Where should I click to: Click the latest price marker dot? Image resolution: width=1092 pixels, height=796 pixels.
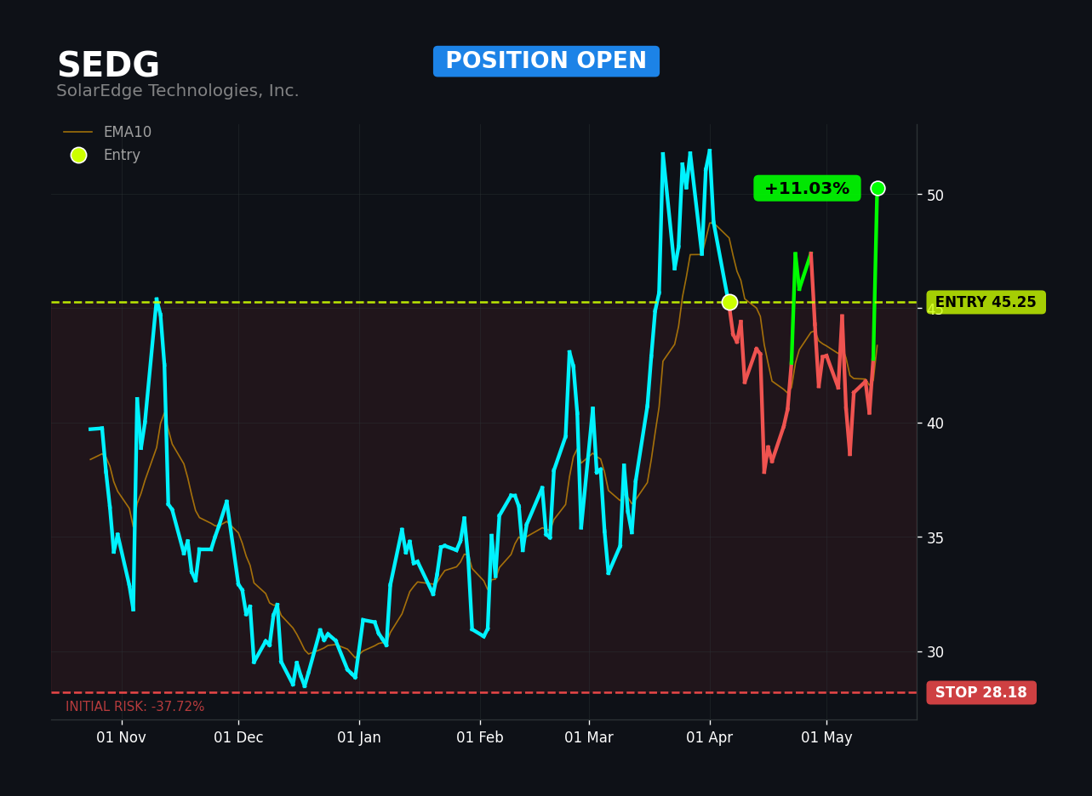click(x=878, y=189)
